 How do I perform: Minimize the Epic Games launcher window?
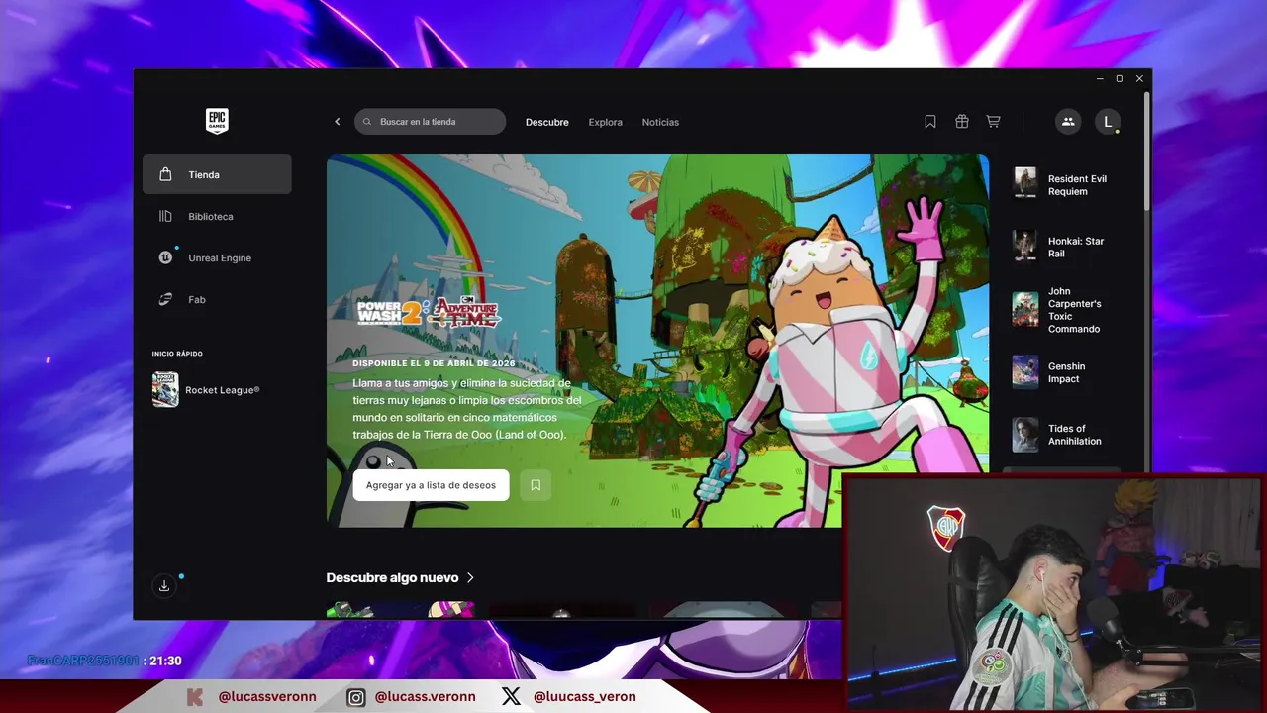pyautogui.click(x=1100, y=78)
